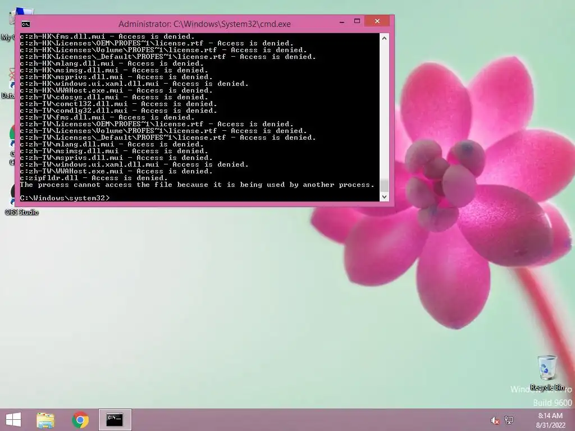575x431 pixels.
Task: Click the zh-HK\msimsg.dll.mui denied line
Action: [113, 70]
